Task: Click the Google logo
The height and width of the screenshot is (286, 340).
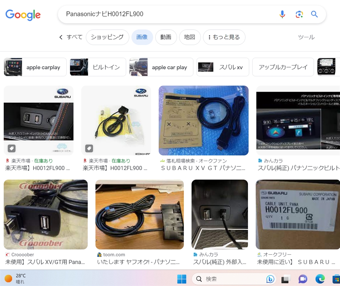Action: click(23, 15)
